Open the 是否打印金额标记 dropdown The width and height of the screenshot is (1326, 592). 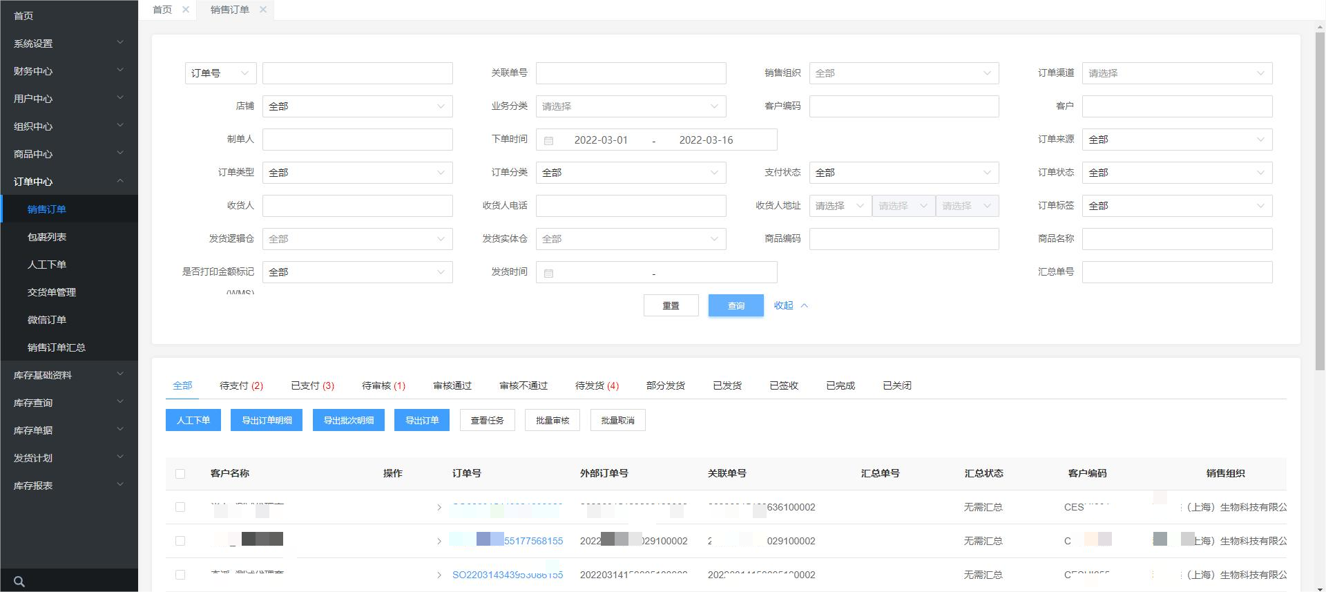pyautogui.click(x=357, y=272)
